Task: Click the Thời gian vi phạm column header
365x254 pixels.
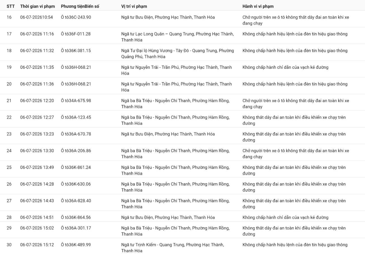Action: [37, 6]
